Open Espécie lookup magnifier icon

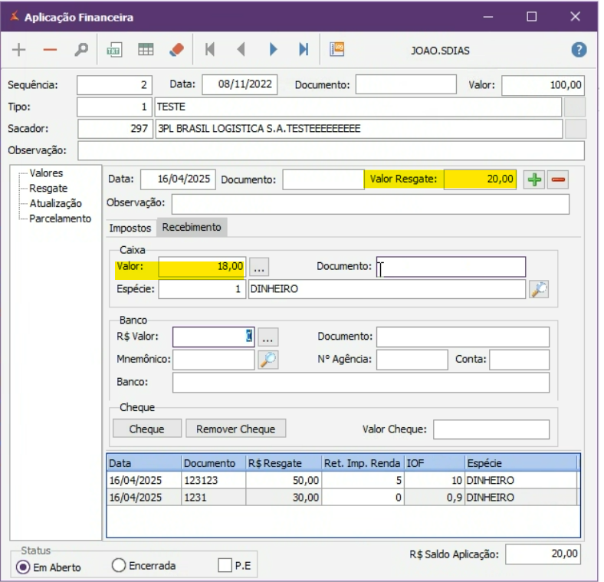539,289
